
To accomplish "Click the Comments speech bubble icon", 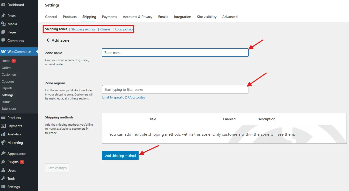I will click(x=3, y=40).
